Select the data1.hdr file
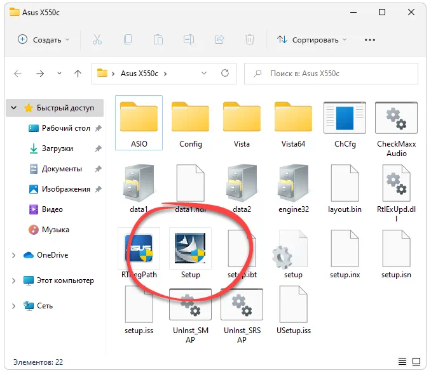The width and height of the screenshot is (431, 375). click(x=190, y=188)
